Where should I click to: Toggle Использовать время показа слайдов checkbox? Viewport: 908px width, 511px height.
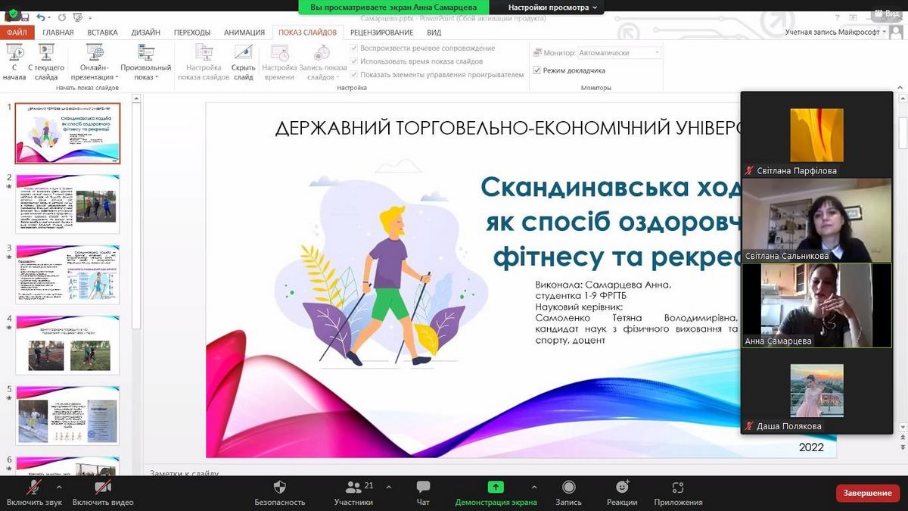pos(354,61)
